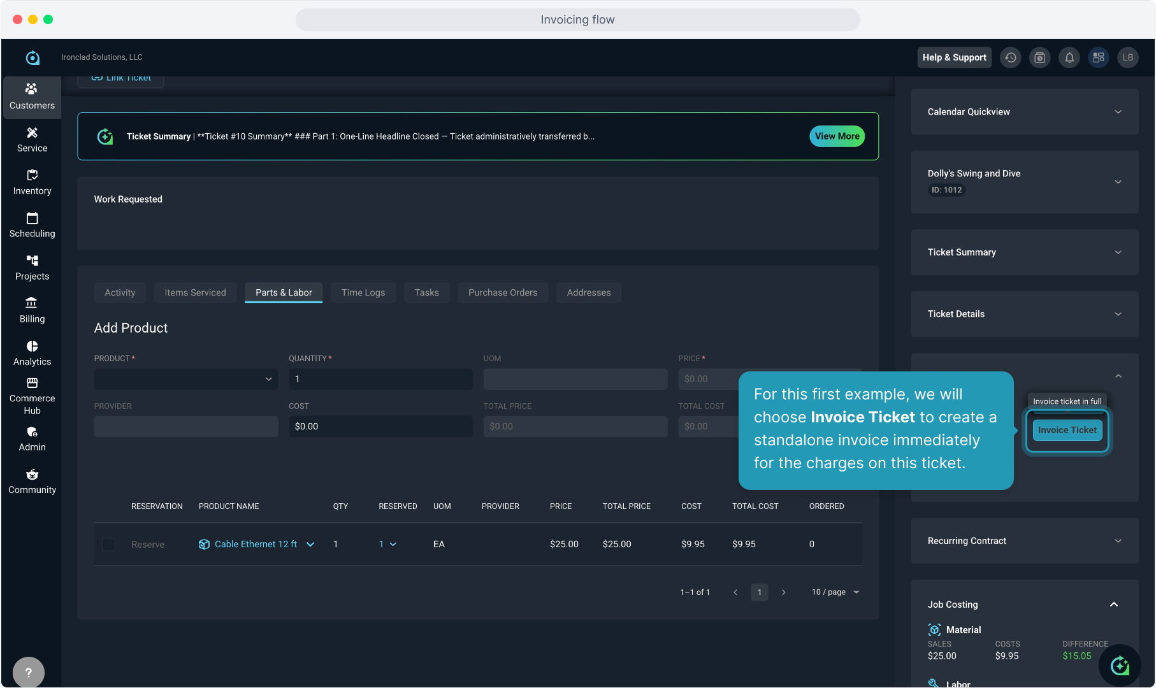The image size is (1156, 688).
Task: Open the Projects section
Action: [32, 268]
